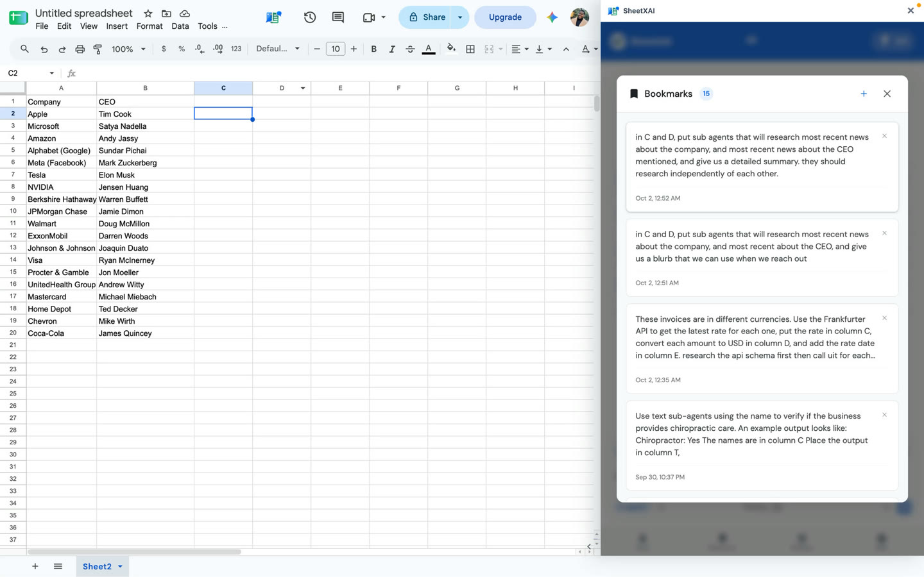Toggle strikethrough formatting
Image resolution: width=924 pixels, height=577 pixels.
[410, 49]
